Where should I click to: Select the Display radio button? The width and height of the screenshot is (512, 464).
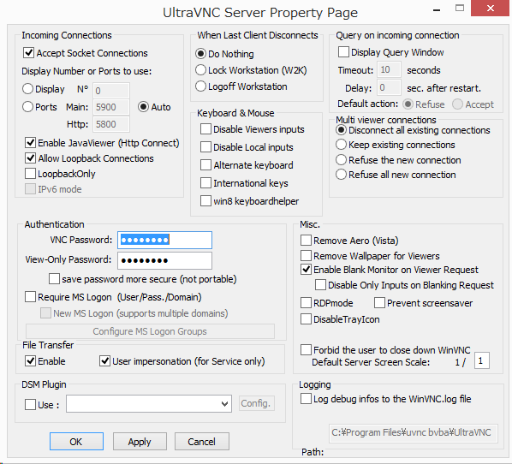coord(27,89)
